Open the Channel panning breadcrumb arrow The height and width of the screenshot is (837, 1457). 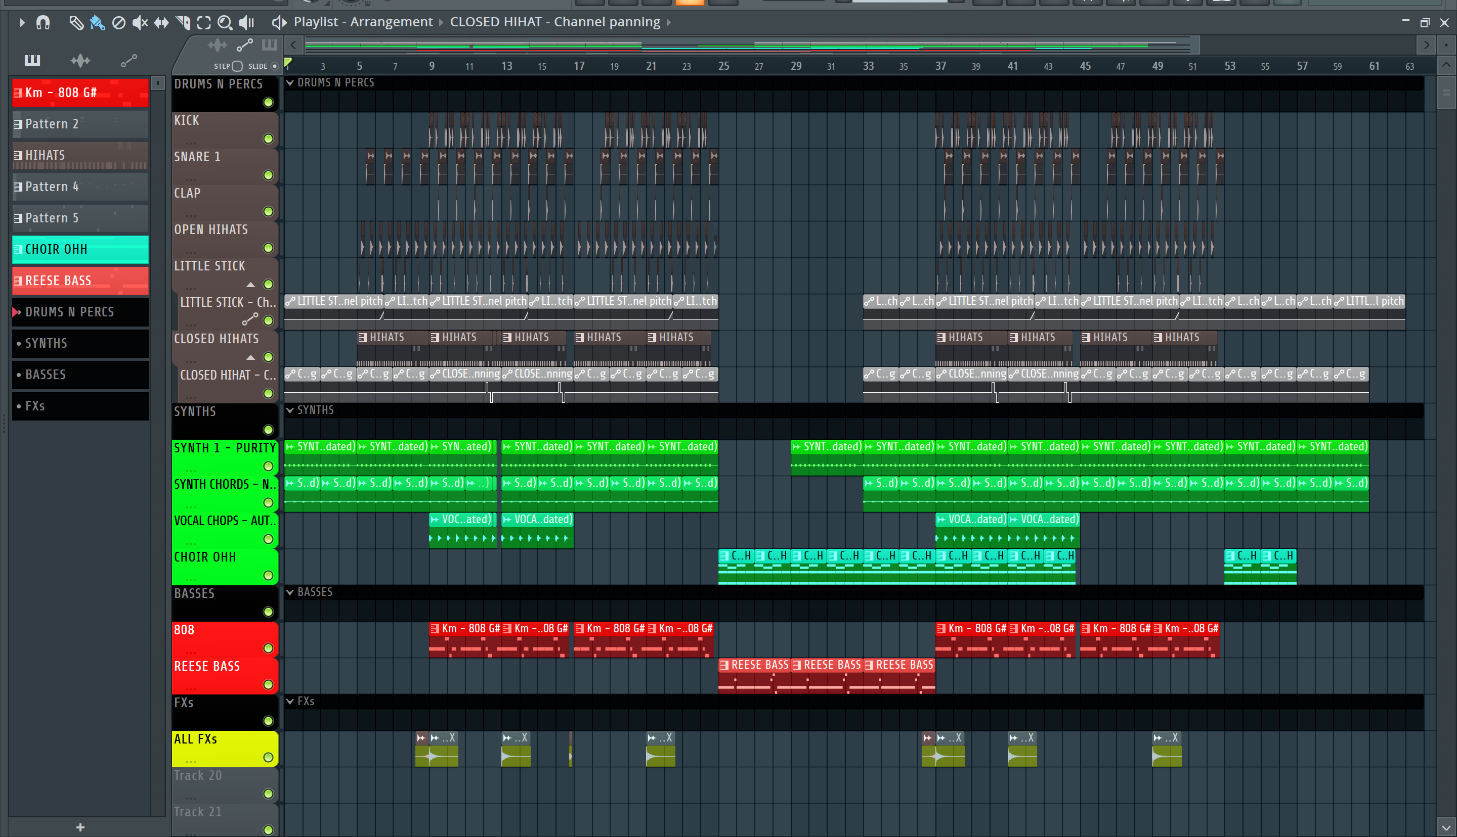(669, 22)
